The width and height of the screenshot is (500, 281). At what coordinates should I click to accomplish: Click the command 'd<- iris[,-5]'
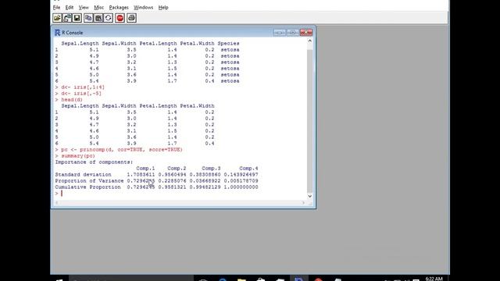pyautogui.click(x=81, y=94)
